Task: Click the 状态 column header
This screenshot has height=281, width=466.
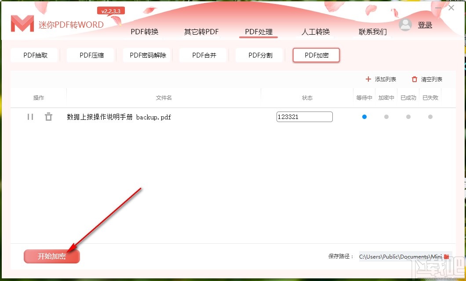Action: click(x=307, y=97)
